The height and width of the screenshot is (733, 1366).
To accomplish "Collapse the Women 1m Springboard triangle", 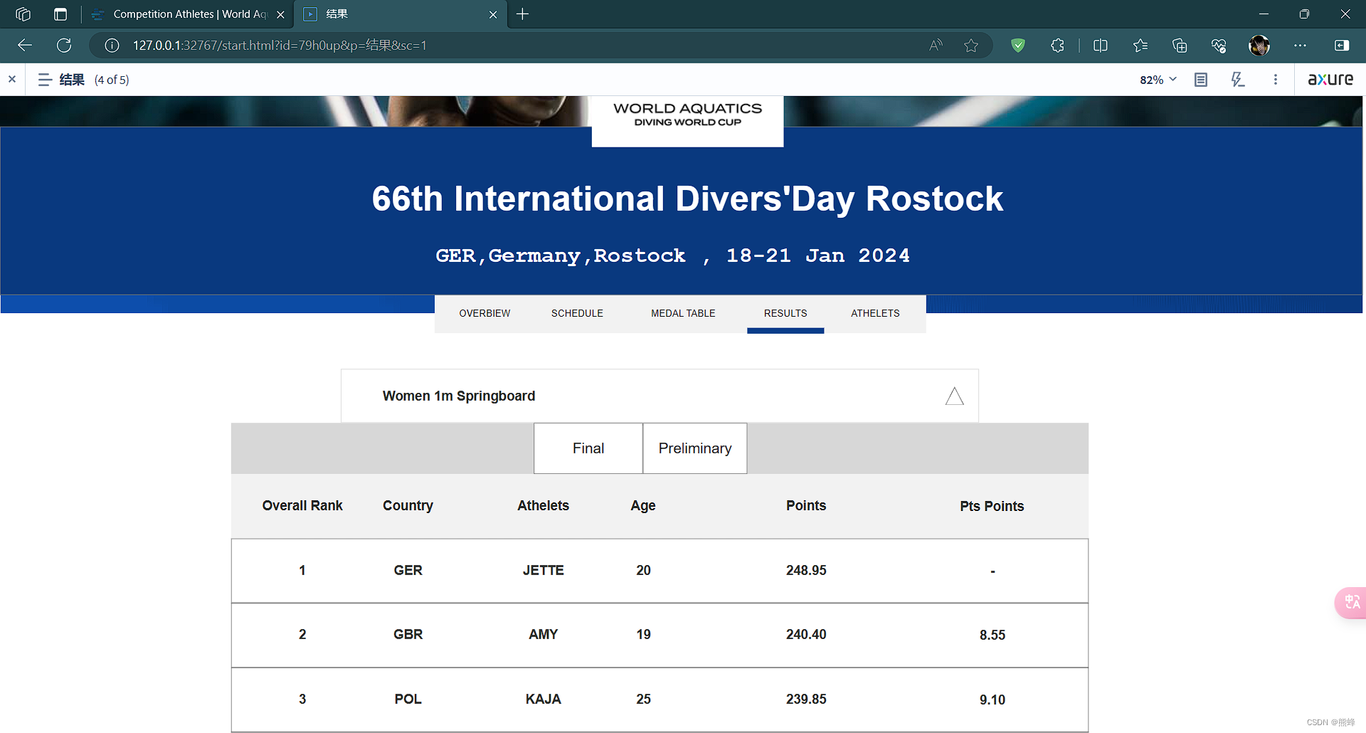I will coord(955,396).
